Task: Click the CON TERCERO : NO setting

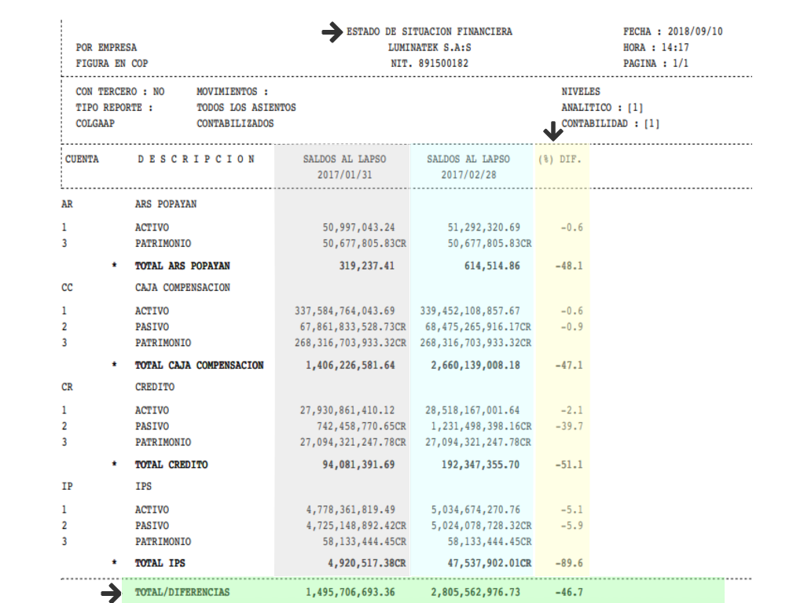Action: [120, 92]
